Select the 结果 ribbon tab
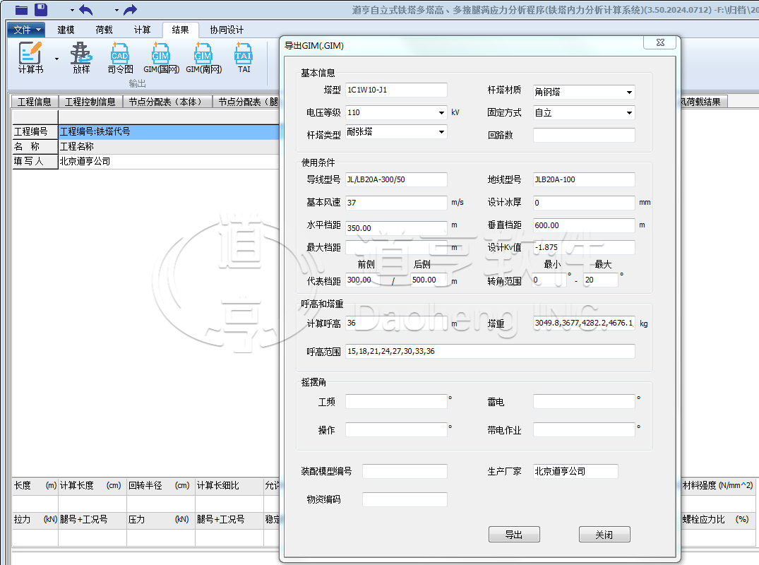 (x=180, y=30)
